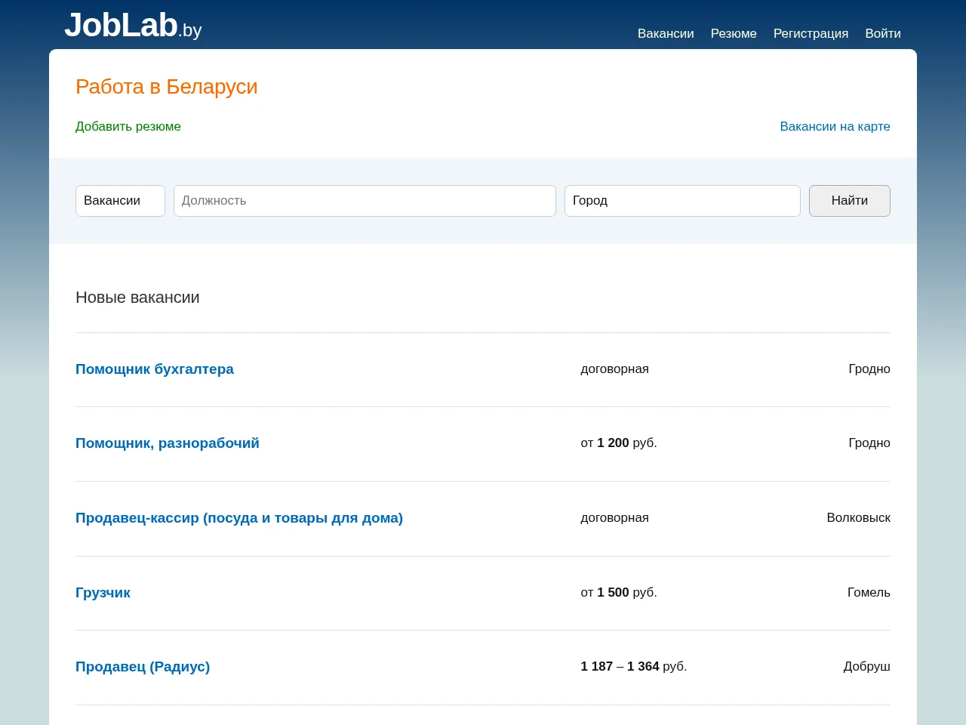Open vacancy Помощник, разнорабочий

pyautogui.click(x=168, y=443)
